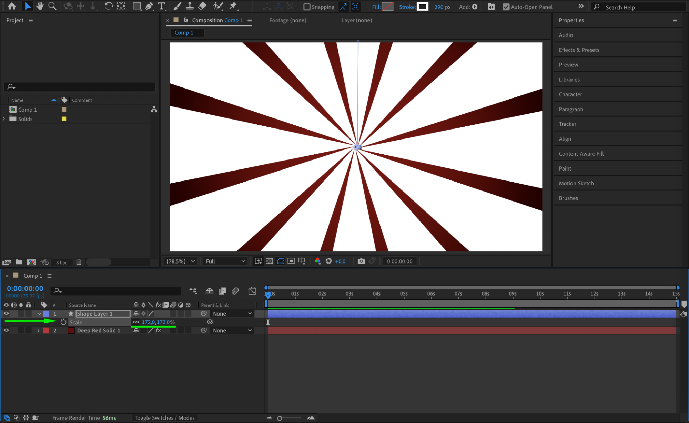Image resolution: width=689 pixels, height=423 pixels.
Task: Open the Project panel menu
Action: click(x=31, y=20)
